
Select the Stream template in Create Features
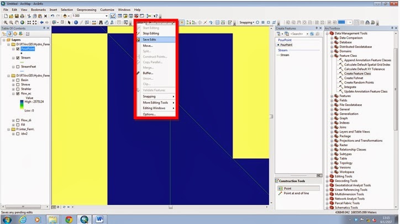click(x=285, y=55)
